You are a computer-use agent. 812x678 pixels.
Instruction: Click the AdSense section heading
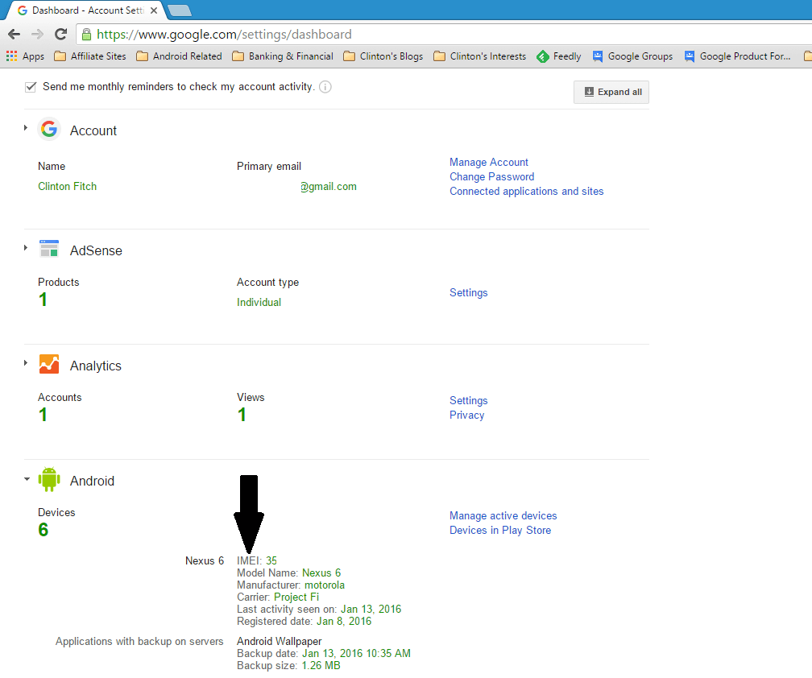[97, 250]
